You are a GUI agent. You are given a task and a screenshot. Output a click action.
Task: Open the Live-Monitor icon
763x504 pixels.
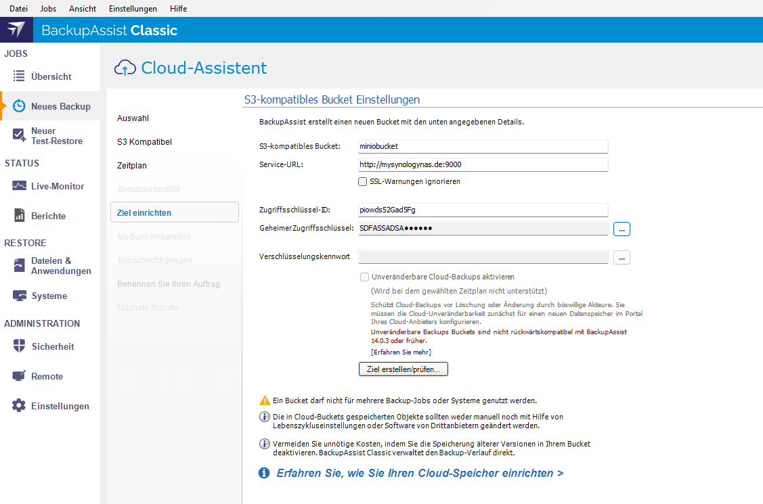pos(19,186)
